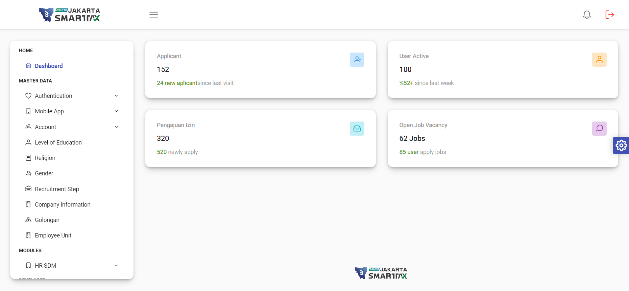Viewport: 629px width, 291px height.
Task: Open the Religion menu item
Action: coord(45,158)
